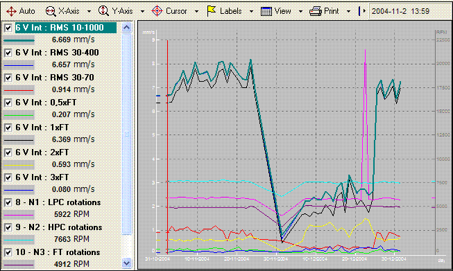Screen dimensions: 453x271
Task: Click the Labels toolbar label
Action: [x=230, y=11]
